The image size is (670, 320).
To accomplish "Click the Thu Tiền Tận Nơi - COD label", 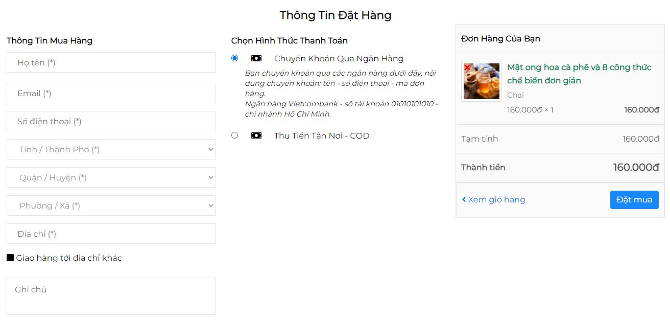I will point(322,135).
